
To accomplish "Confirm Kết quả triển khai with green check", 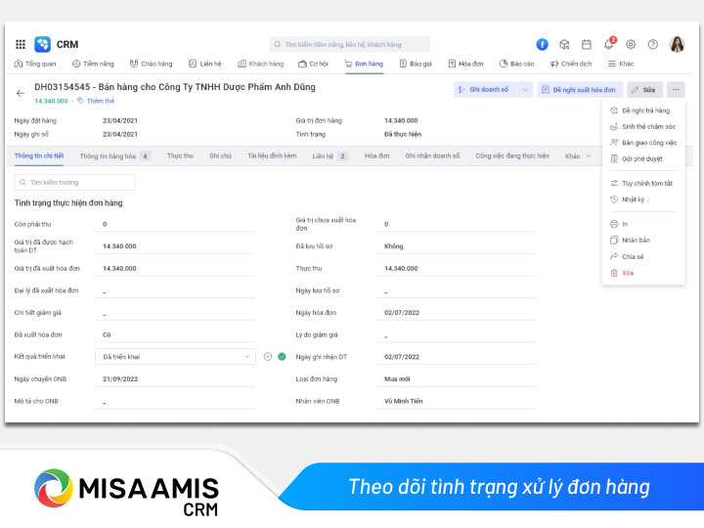I will [x=282, y=357].
